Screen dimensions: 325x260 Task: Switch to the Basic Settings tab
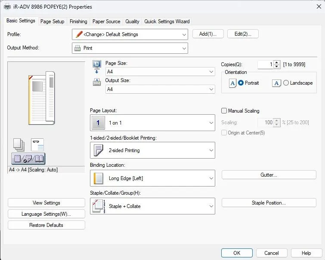(x=21, y=21)
